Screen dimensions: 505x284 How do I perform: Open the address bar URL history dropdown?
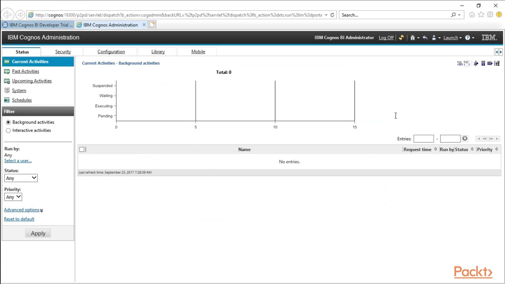(x=326, y=15)
